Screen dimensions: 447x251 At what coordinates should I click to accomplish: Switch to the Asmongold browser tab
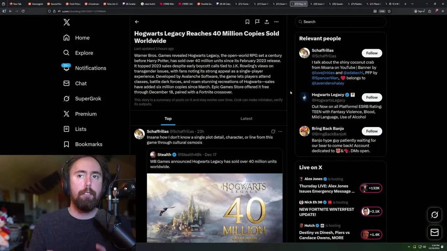coord(35,4)
